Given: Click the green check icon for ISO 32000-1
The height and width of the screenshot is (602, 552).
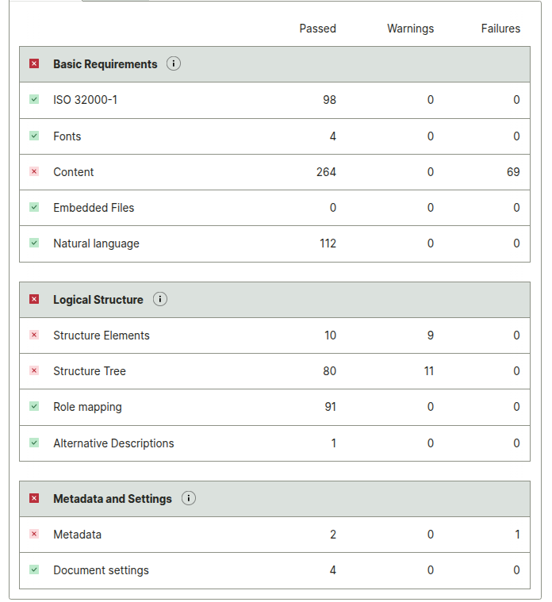Looking at the screenshot, I should pos(34,100).
